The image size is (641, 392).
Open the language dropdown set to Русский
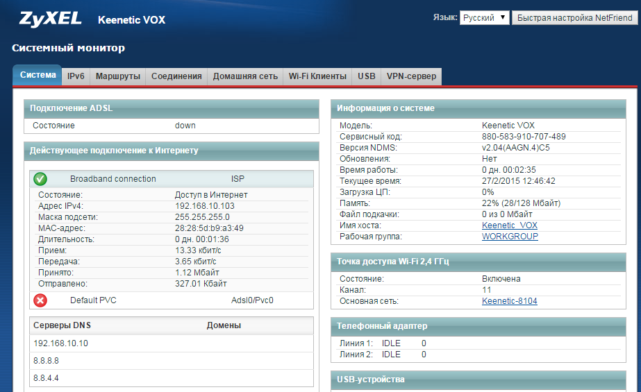(484, 17)
